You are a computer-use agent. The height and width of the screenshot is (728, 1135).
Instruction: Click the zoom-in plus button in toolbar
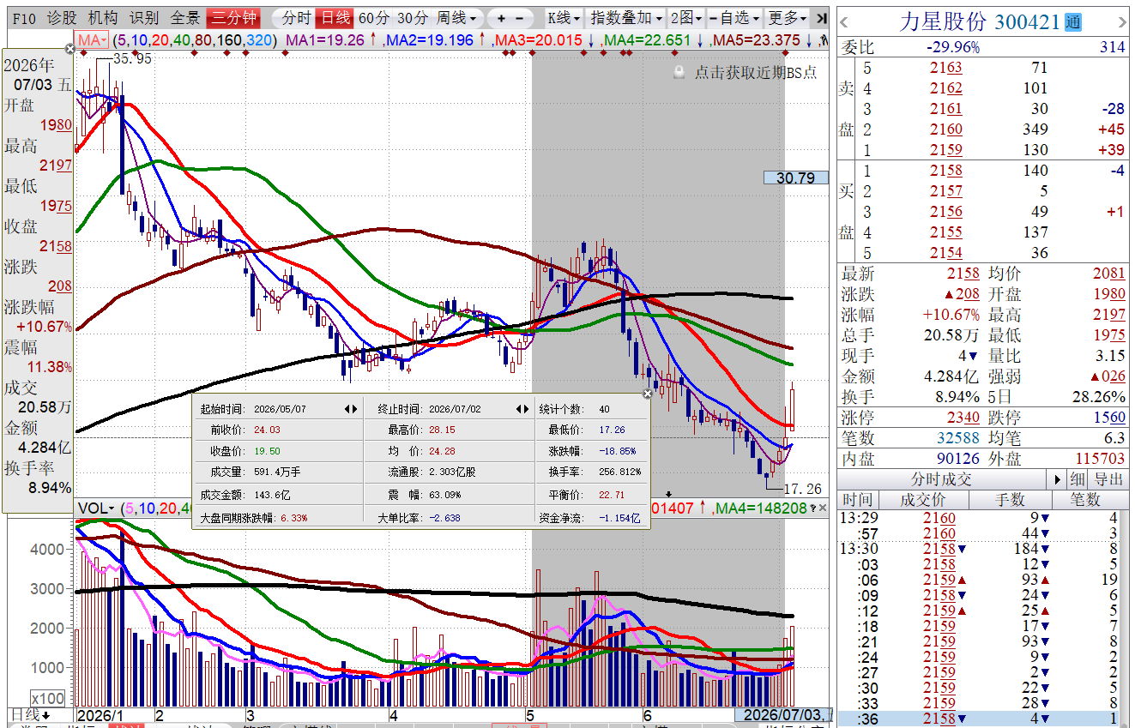(500, 18)
